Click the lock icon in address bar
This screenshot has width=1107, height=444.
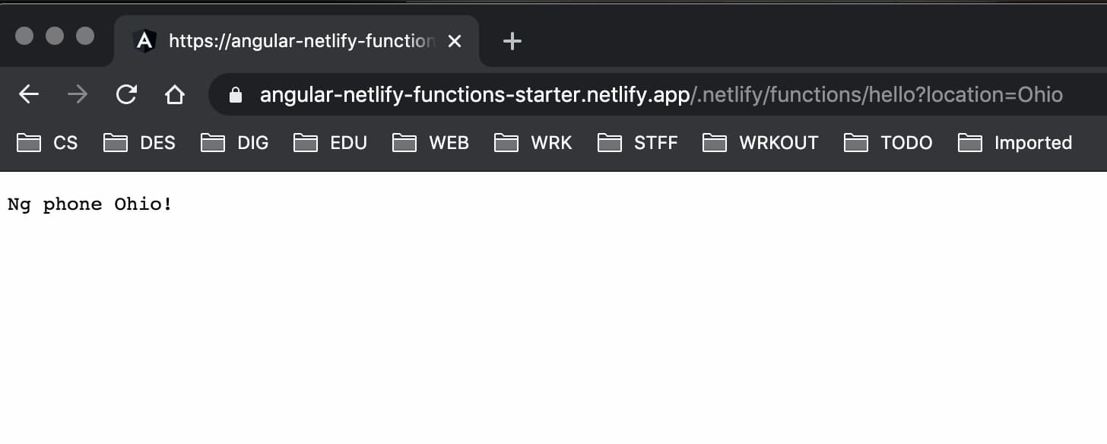point(236,95)
